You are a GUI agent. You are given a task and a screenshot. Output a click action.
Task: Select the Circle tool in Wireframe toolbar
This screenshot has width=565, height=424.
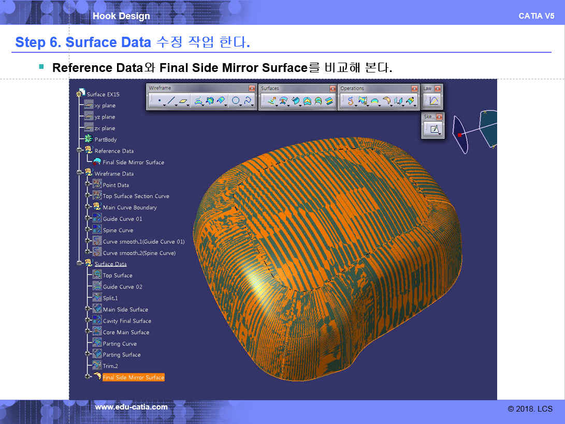(x=236, y=101)
